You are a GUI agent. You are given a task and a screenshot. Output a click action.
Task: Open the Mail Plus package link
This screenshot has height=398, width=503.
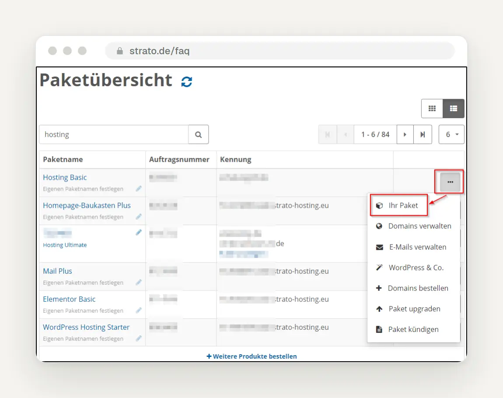coord(57,271)
